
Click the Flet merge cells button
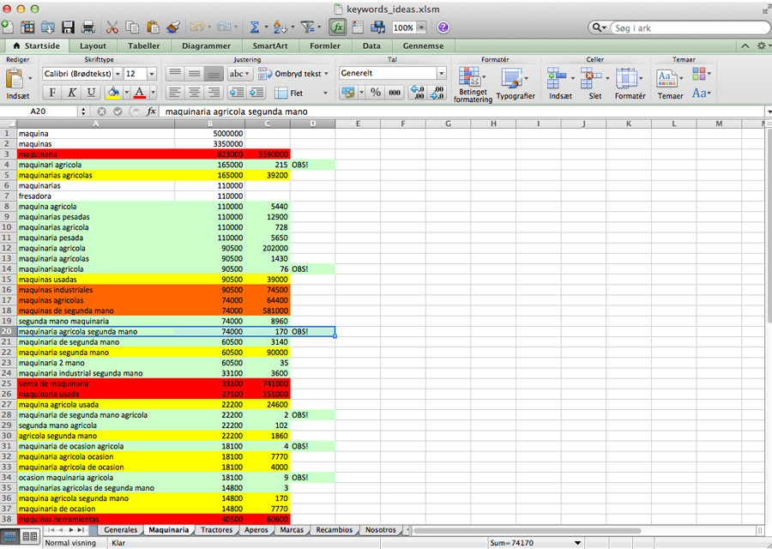(x=292, y=93)
